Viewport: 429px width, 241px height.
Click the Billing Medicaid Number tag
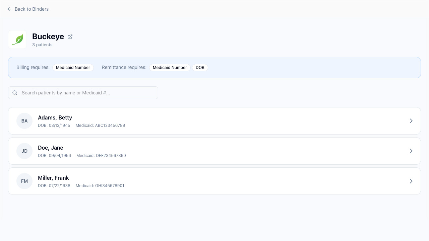(73, 68)
